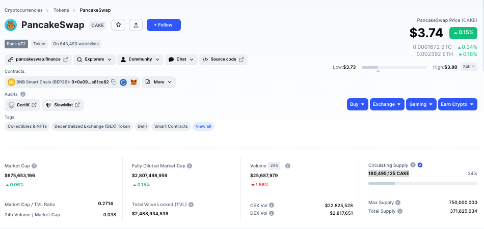
Task: Click the BEP20 contract address text
Action: pos(90,82)
